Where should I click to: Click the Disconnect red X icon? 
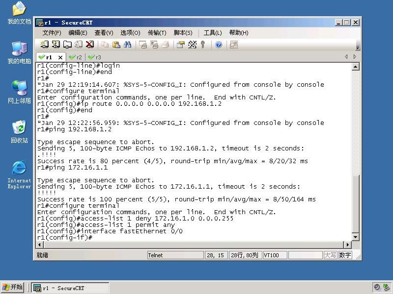90,45
